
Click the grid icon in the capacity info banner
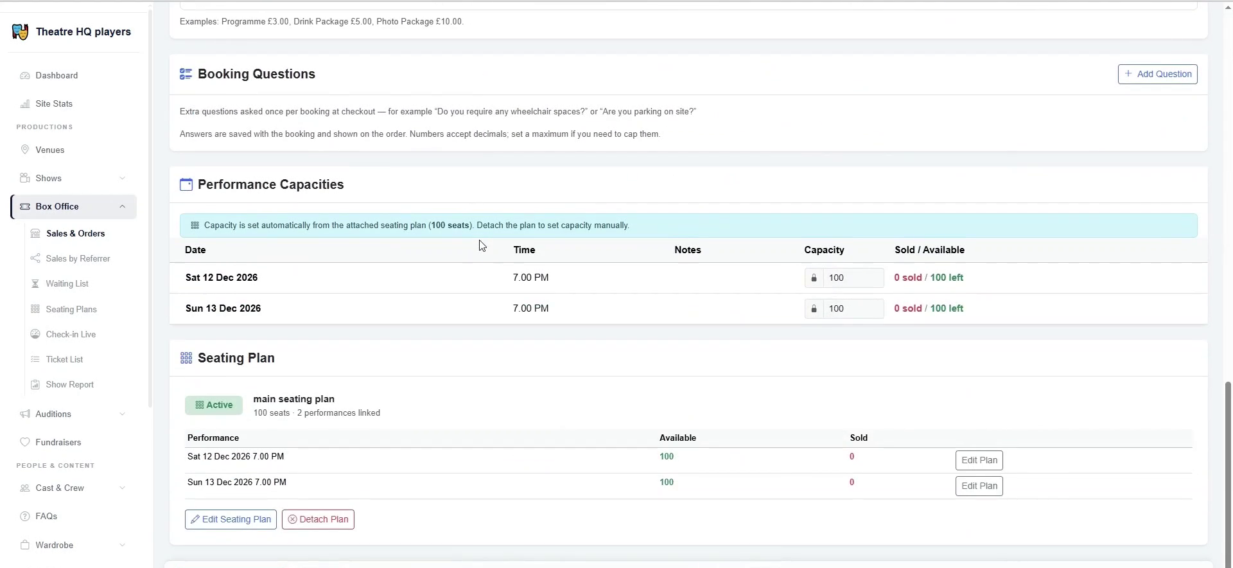195,226
